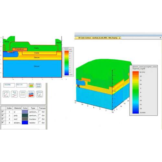Click the Transparency column header
162x162 pixels.
click(x=42, y=108)
